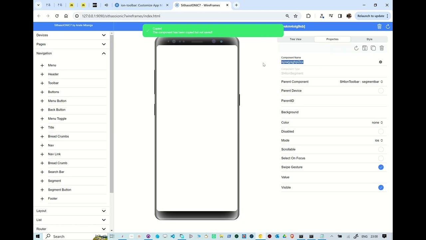This screenshot has height=240, width=426.
Task: Toggle the Parent Device switch
Action: click(x=381, y=91)
